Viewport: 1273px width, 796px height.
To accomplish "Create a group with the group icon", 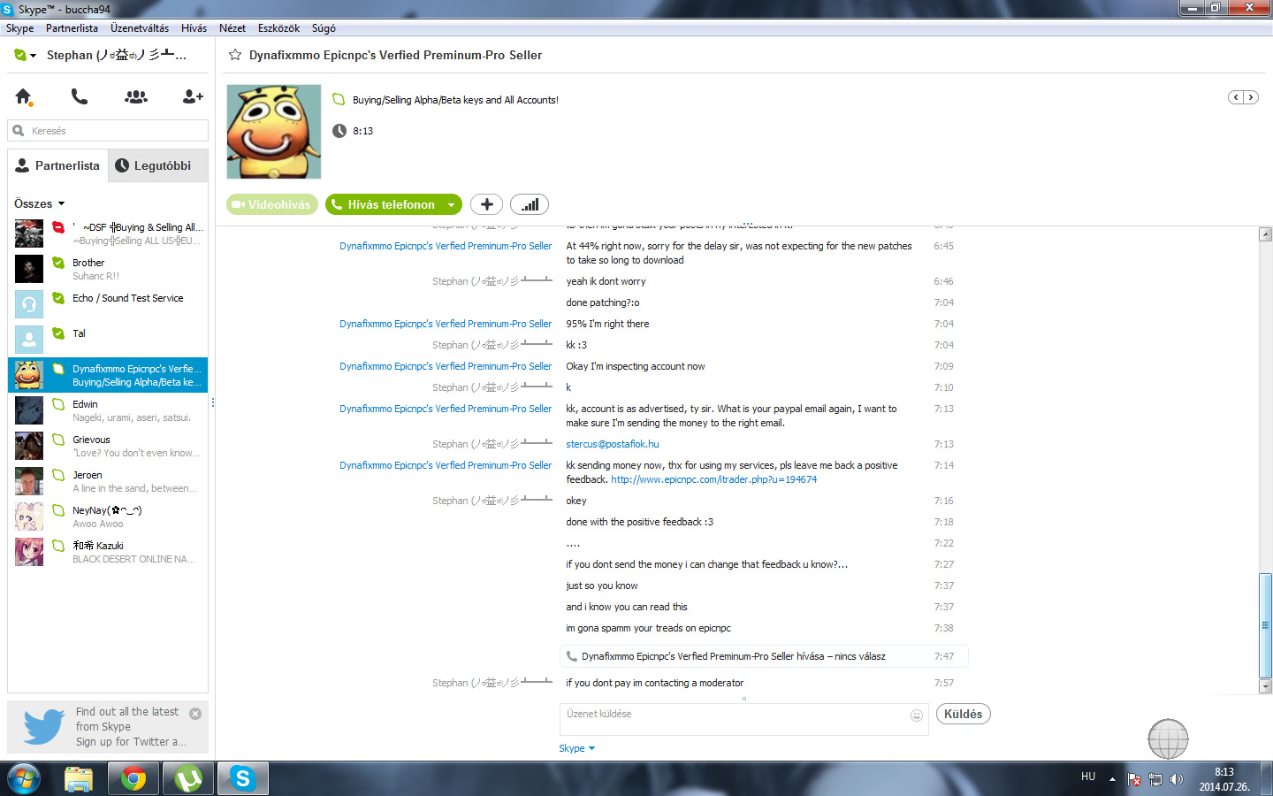I will coord(136,96).
